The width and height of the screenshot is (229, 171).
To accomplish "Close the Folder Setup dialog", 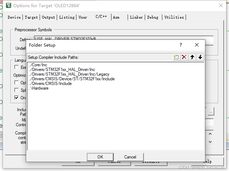I will [197, 45].
